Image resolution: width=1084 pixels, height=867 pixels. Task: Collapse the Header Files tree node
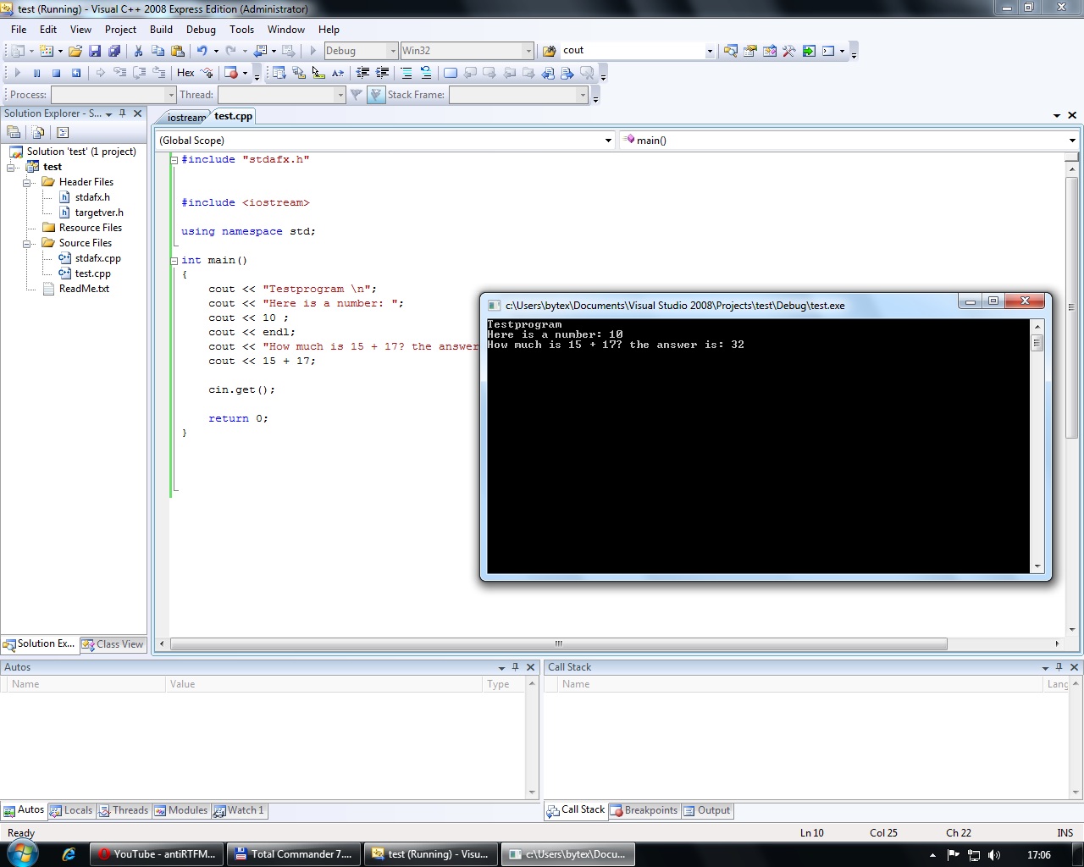(27, 182)
